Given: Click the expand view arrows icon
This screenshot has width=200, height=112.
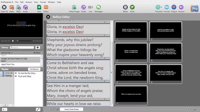Looking at the screenshot, I should tap(38, 109).
